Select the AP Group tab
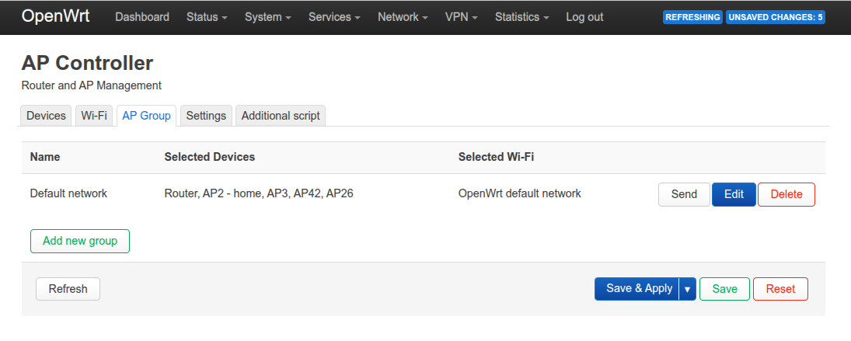Viewport: 851px width, 341px height. 146,116
